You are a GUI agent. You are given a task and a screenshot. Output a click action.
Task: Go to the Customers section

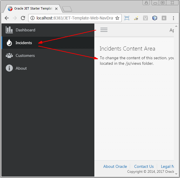coord(48,55)
